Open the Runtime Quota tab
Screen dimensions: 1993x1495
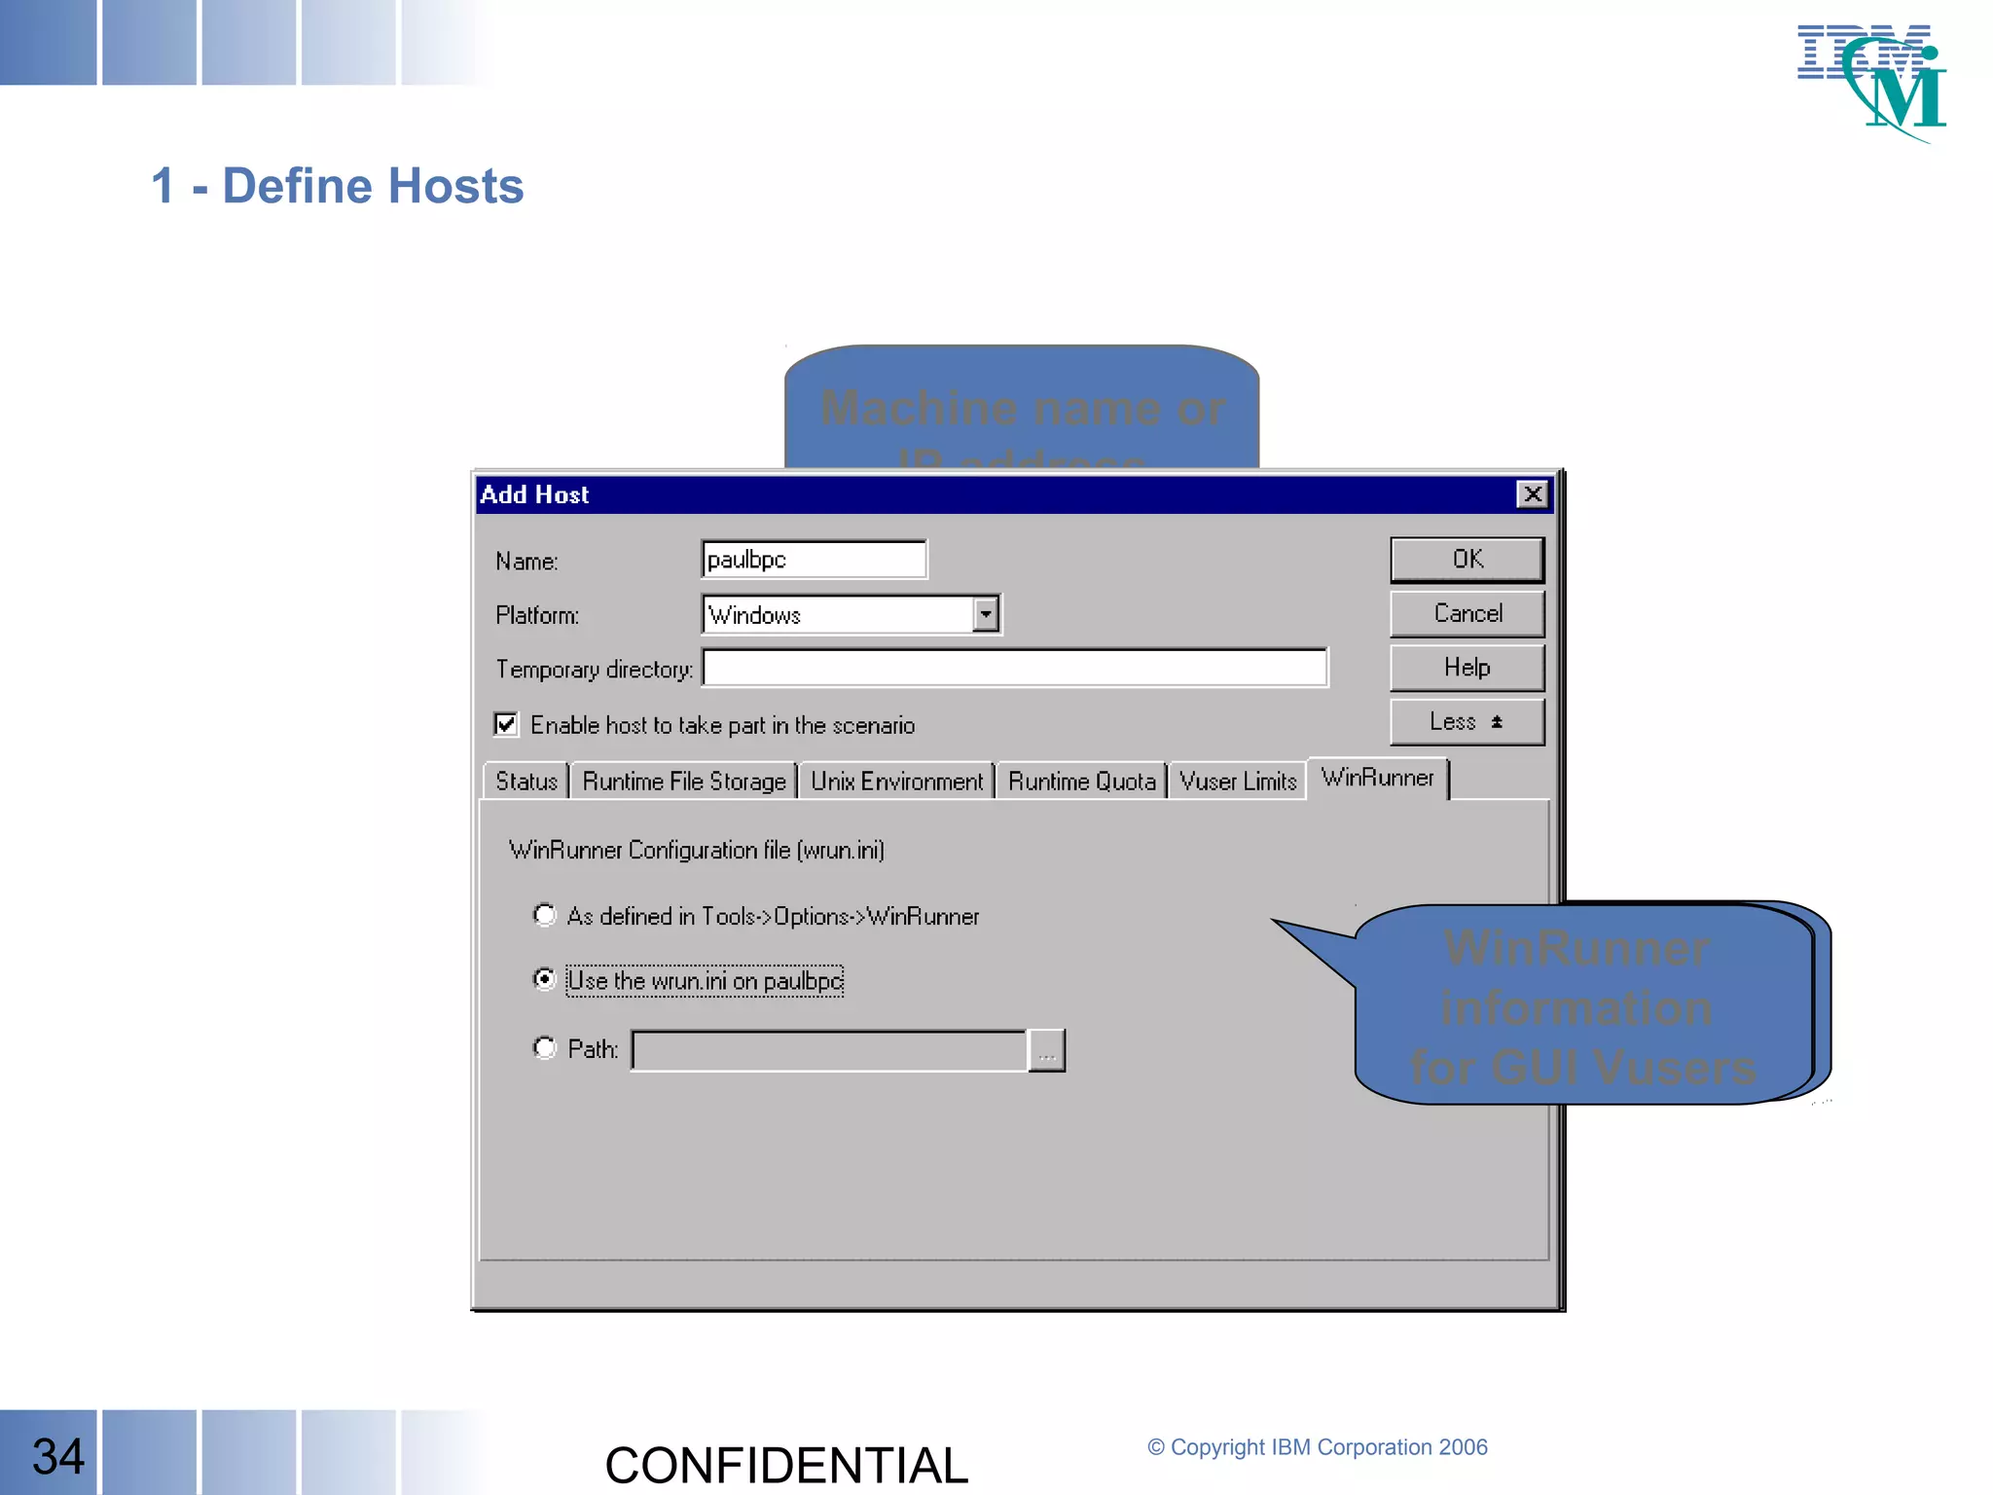click(x=1081, y=782)
